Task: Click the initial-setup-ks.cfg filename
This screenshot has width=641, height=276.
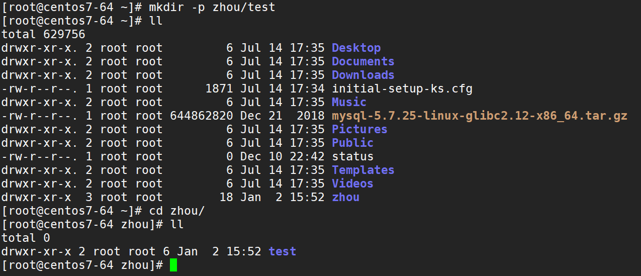Action: [402, 89]
